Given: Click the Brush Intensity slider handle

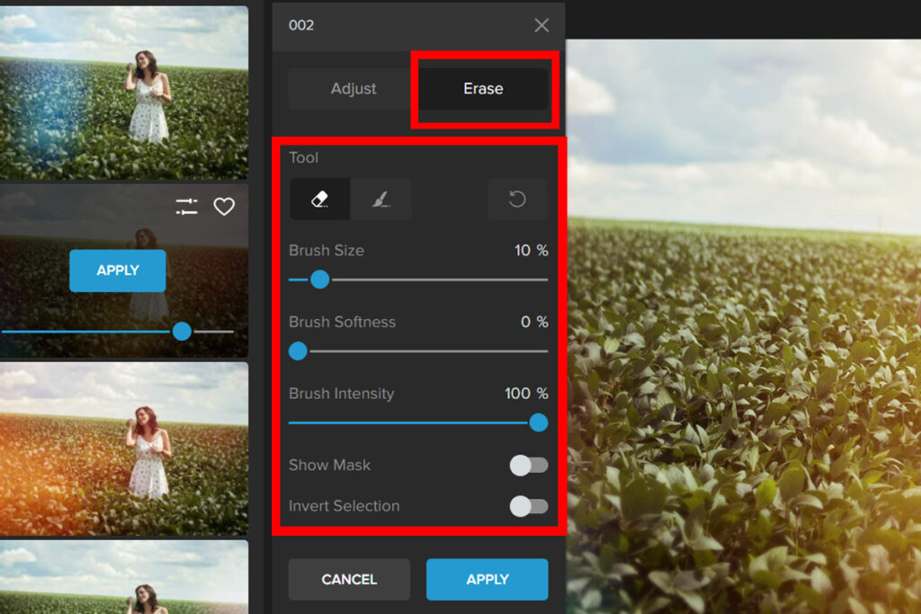Looking at the screenshot, I should [x=538, y=423].
